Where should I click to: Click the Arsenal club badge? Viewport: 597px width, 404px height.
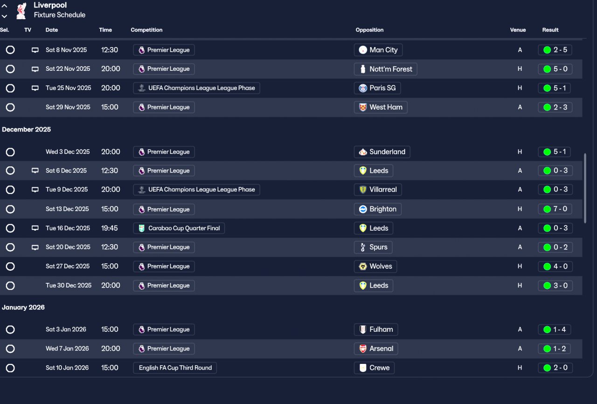pyautogui.click(x=363, y=349)
